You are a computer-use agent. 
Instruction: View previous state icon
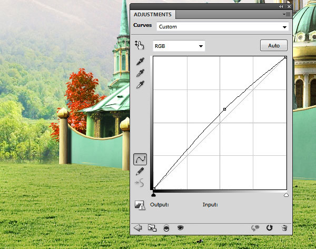click(255, 228)
